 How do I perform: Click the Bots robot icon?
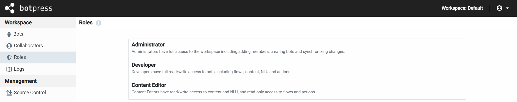coord(9,34)
